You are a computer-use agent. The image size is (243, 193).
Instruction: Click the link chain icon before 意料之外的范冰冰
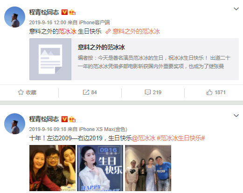[108, 32]
